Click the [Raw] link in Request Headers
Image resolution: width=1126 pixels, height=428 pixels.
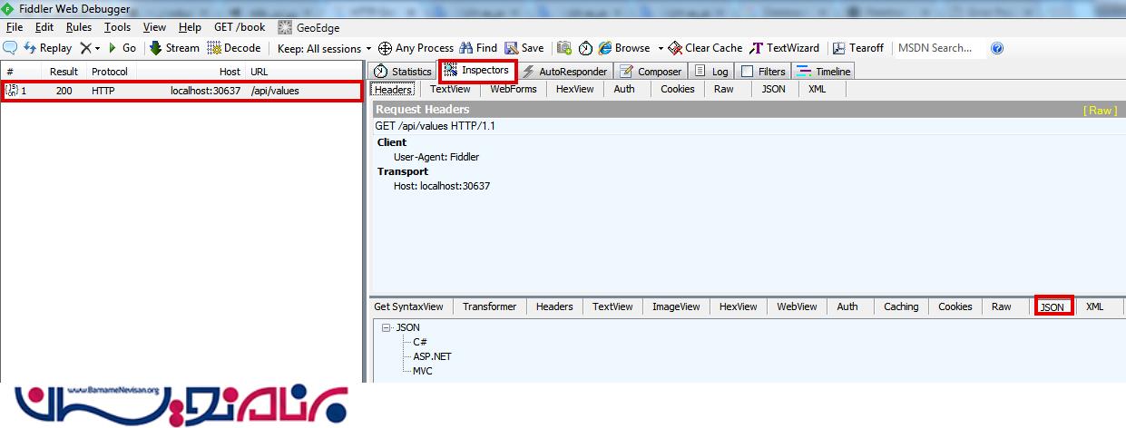coord(1101,110)
